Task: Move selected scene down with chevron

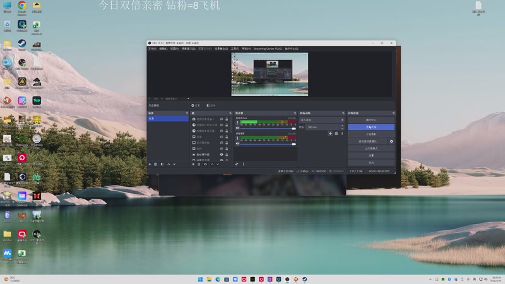Action: click(174, 164)
